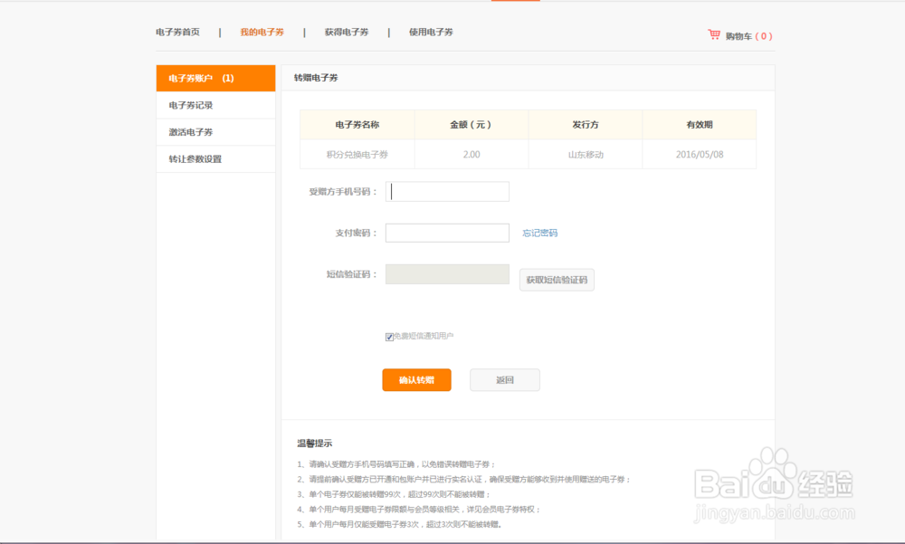Click the 忘记密码 link
The image size is (905, 544).
[542, 233]
